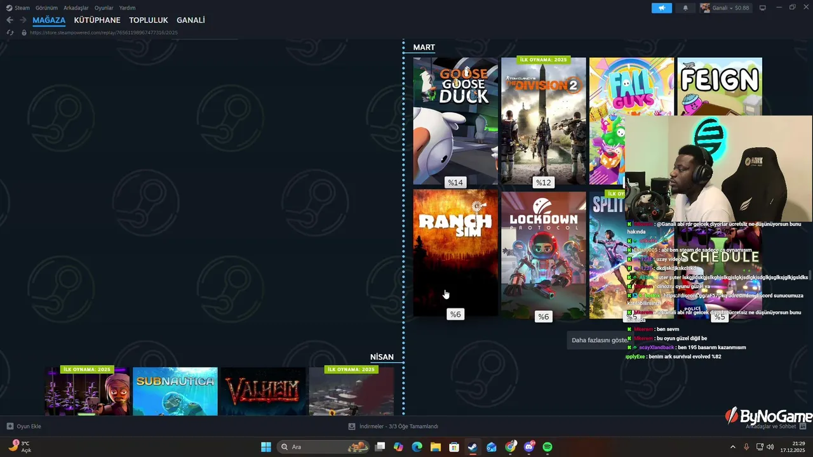This screenshot has width=813, height=457.
Task: Open the Subnautica game card
Action: [x=175, y=391]
